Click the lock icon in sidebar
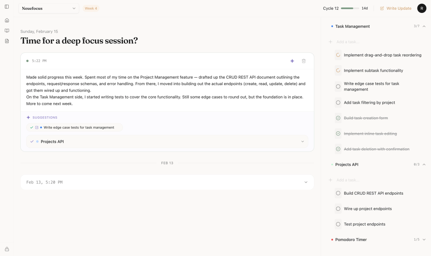This screenshot has width=431, height=256. [x=7, y=249]
